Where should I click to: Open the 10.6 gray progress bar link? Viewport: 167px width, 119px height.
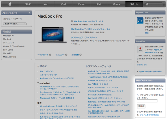coord(108,106)
